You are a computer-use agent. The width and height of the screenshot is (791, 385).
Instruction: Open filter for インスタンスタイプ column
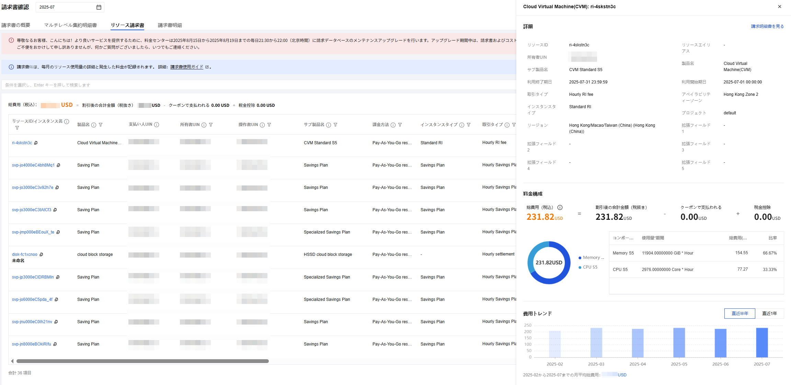469,125
